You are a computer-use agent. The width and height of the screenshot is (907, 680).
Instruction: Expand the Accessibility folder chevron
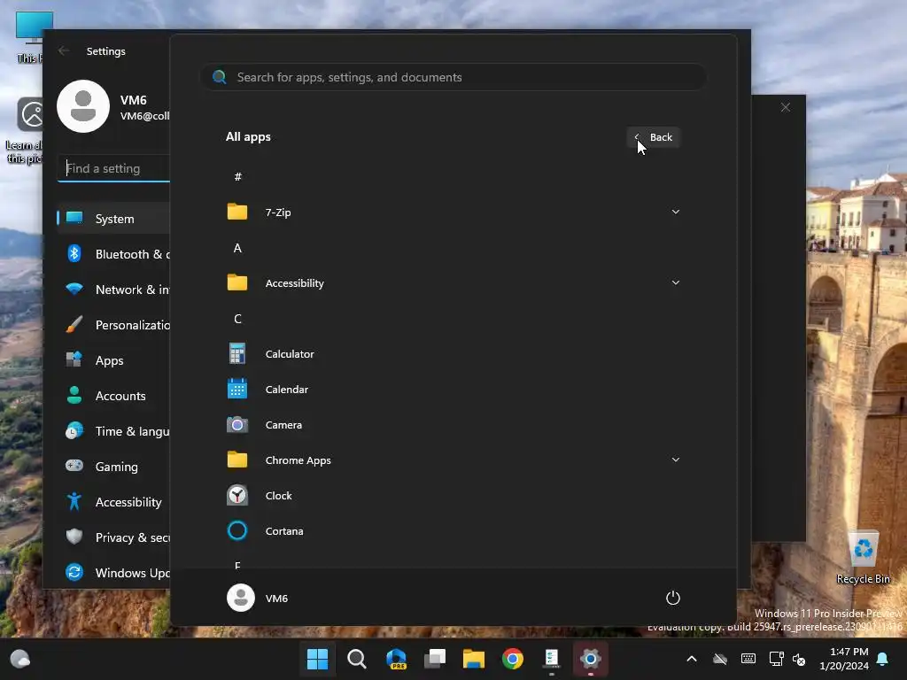pos(675,282)
